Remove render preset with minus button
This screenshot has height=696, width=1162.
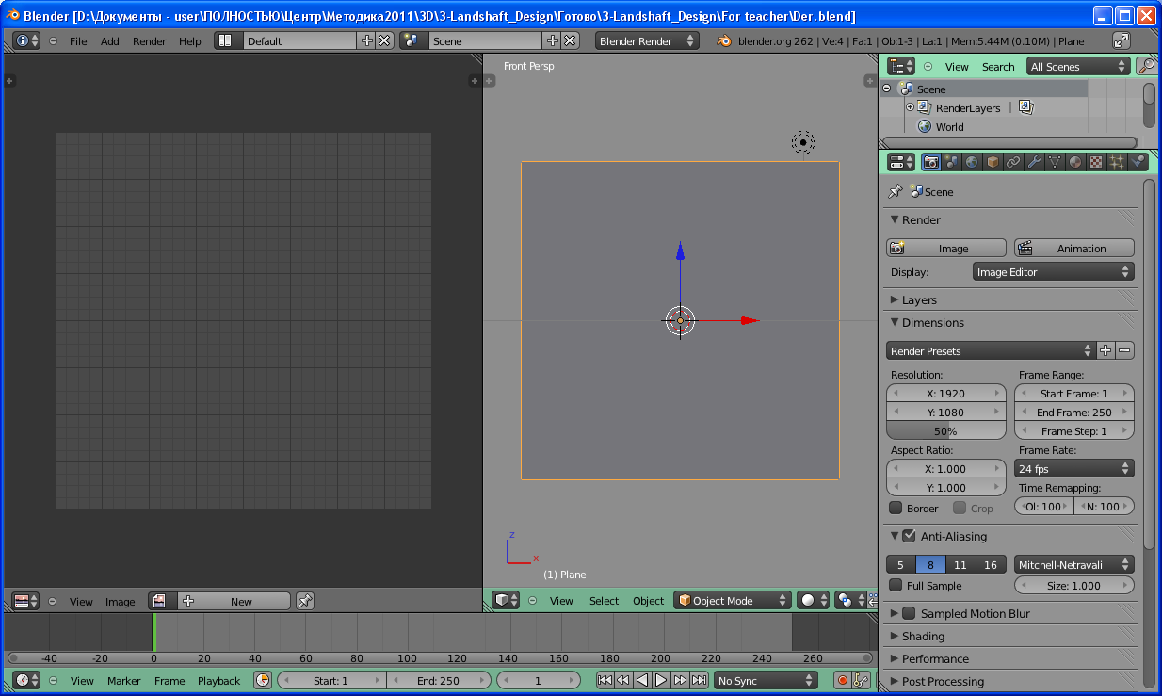(1124, 350)
